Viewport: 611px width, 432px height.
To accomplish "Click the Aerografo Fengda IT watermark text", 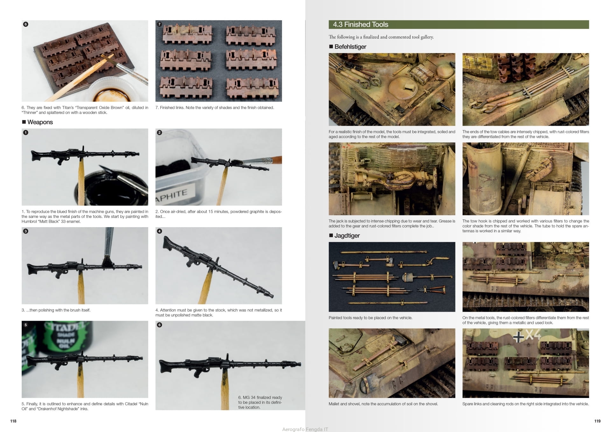I will tap(305, 429).
